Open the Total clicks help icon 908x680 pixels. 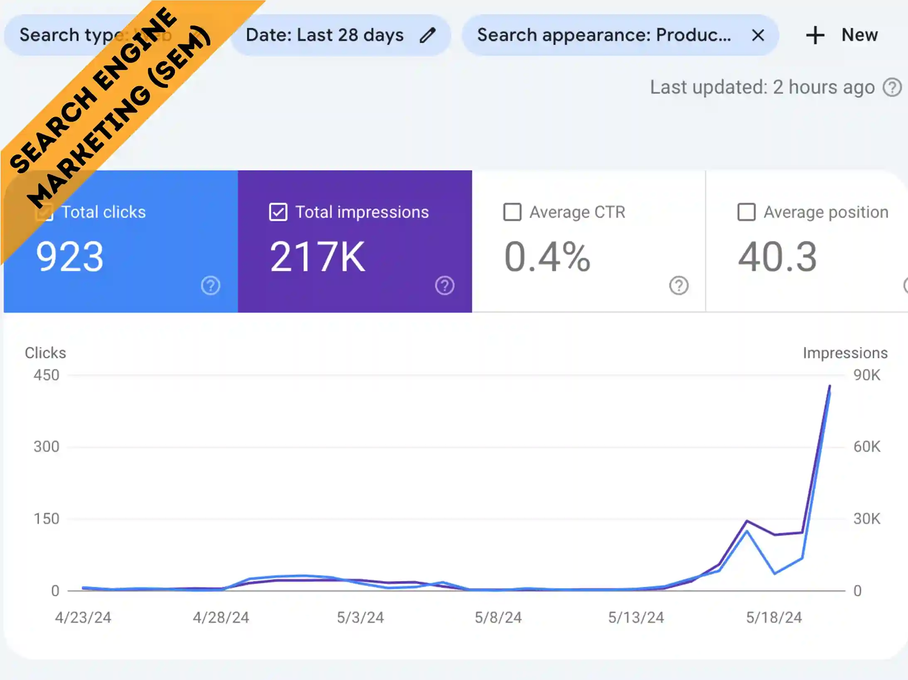click(x=210, y=286)
